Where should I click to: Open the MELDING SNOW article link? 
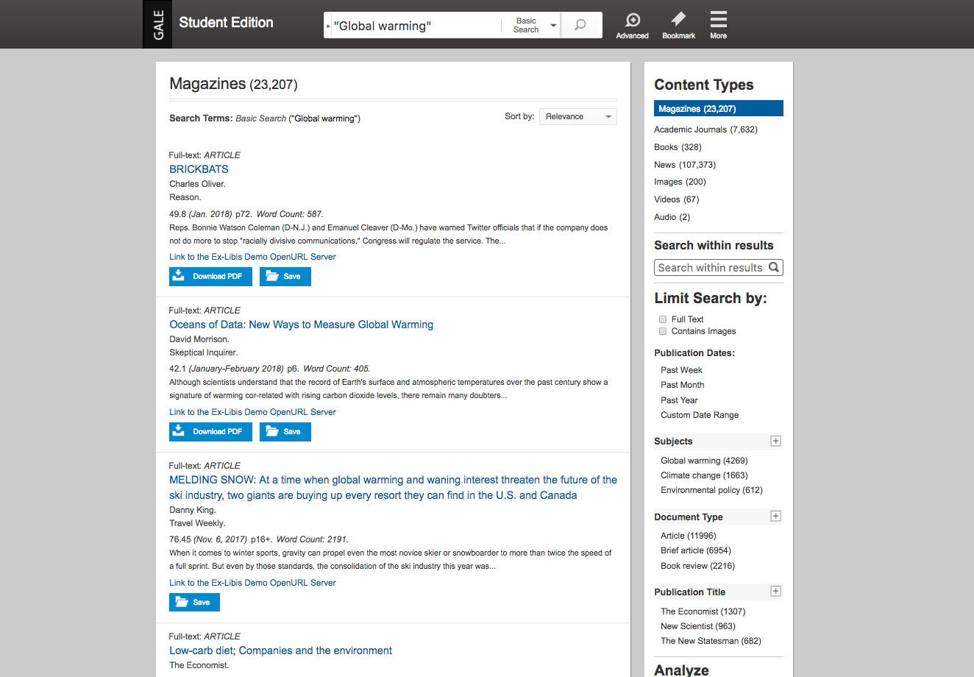pyautogui.click(x=393, y=487)
